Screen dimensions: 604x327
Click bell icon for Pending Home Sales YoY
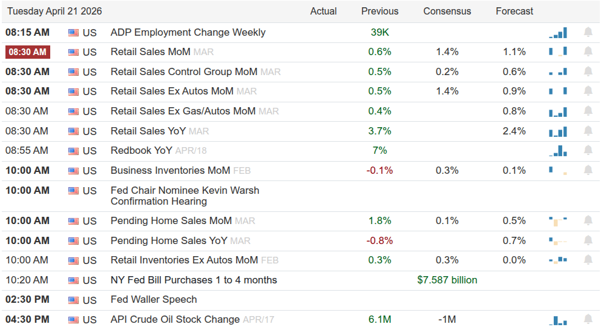pyautogui.click(x=588, y=240)
